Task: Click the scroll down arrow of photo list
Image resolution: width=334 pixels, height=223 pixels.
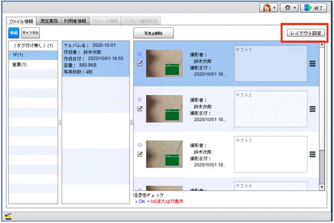Action: 320,187
